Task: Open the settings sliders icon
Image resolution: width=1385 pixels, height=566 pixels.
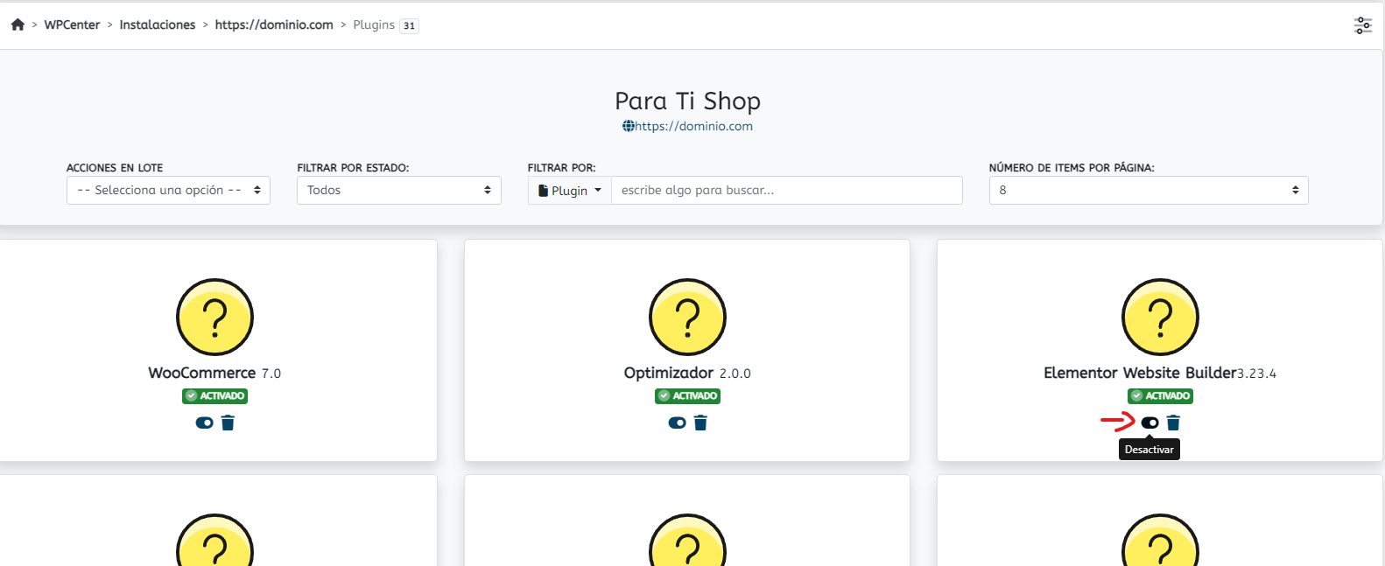Action: tap(1363, 25)
